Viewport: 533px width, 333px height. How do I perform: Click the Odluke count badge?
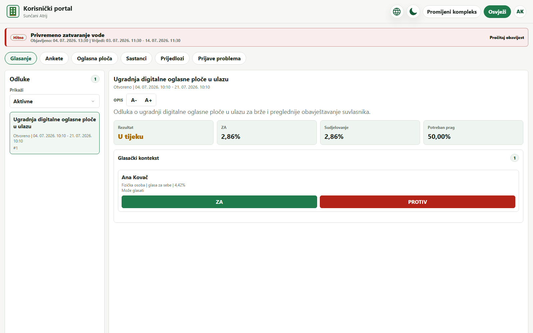(x=95, y=79)
